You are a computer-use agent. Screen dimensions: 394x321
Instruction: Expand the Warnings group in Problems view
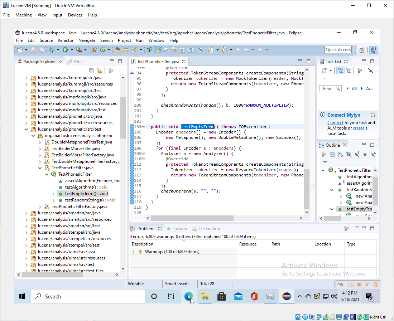pos(134,252)
